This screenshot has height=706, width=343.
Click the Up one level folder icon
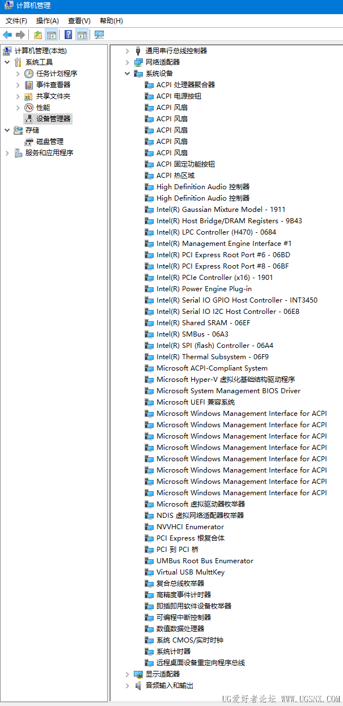[x=37, y=35]
